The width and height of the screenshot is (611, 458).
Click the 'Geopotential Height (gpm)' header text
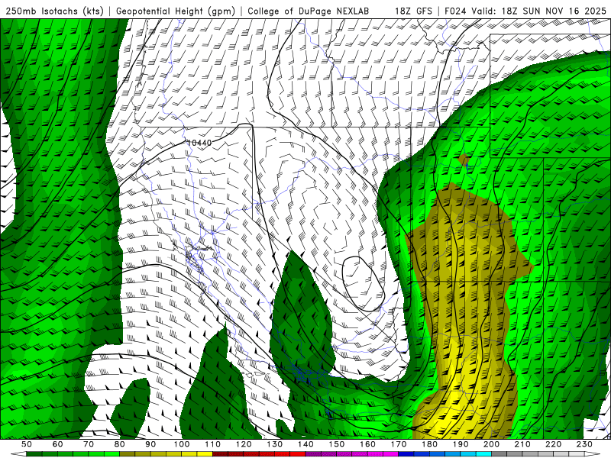tap(176, 11)
